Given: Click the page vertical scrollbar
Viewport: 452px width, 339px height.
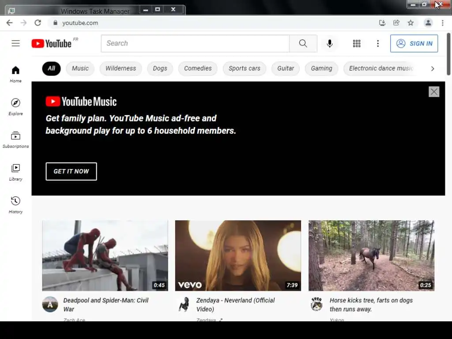Looking at the screenshot, I should point(448,54).
